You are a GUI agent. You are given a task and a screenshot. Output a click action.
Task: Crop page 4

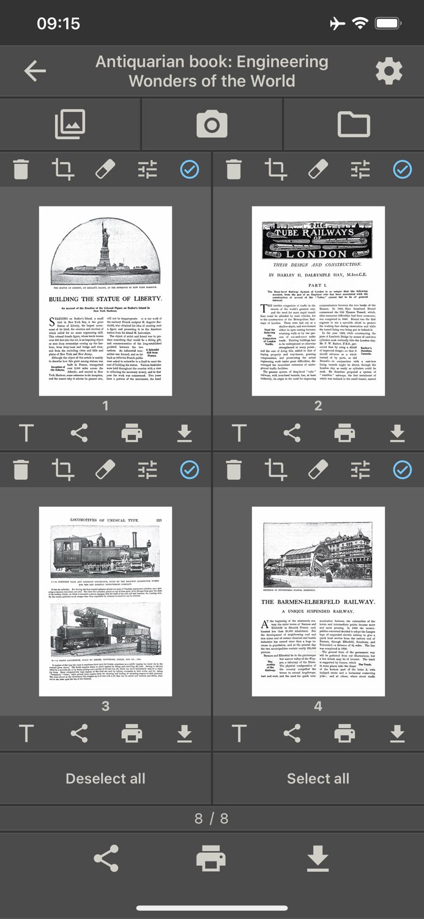click(x=276, y=470)
